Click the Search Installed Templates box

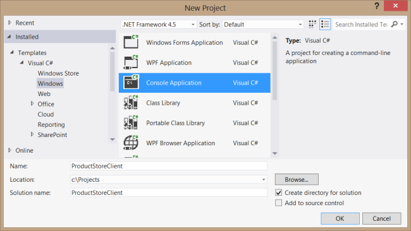tap(362, 25)
